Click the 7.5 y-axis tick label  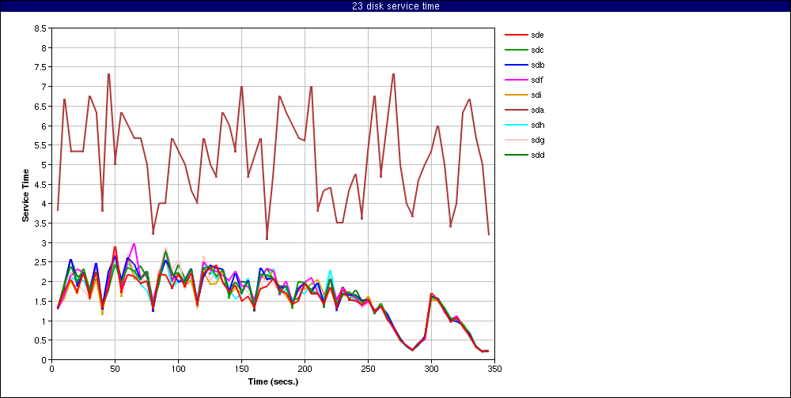pyautogui.click(x=41, y=67)
